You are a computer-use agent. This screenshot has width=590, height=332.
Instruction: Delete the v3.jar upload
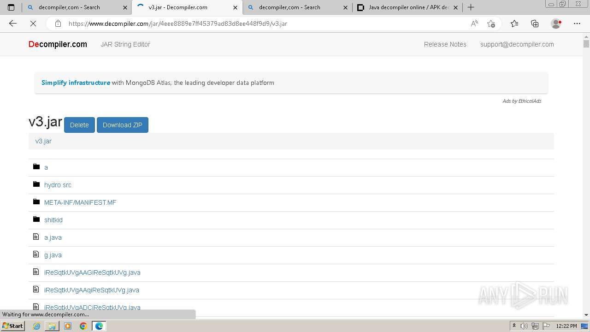79,125
